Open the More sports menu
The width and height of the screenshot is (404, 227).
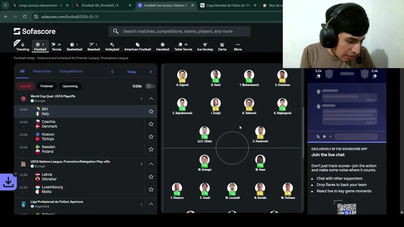click(x=238, y=46)
